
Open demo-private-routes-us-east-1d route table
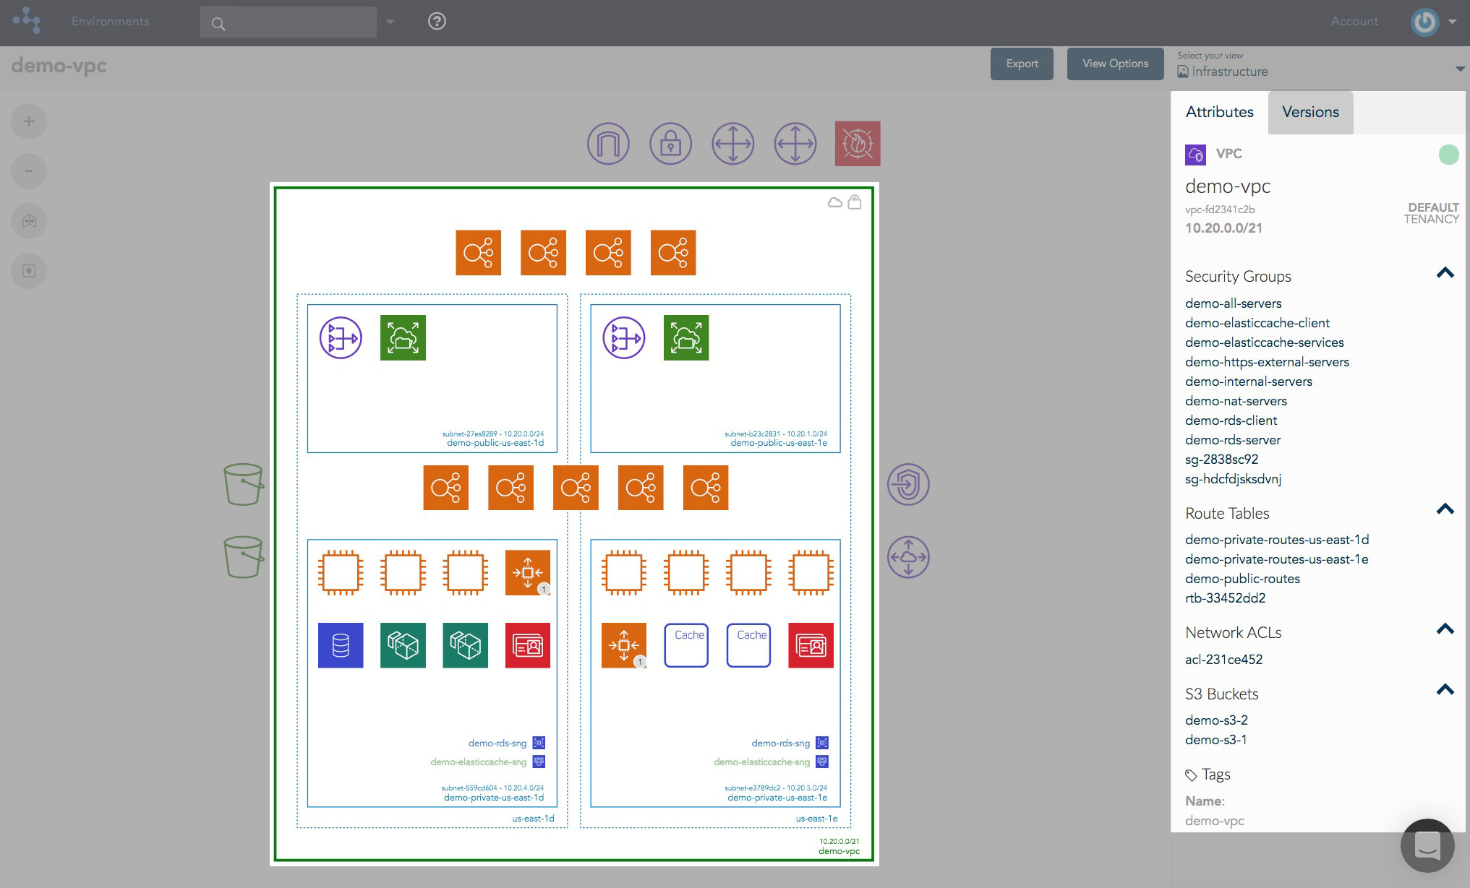pyautogui.click(x=1277, y=540)
